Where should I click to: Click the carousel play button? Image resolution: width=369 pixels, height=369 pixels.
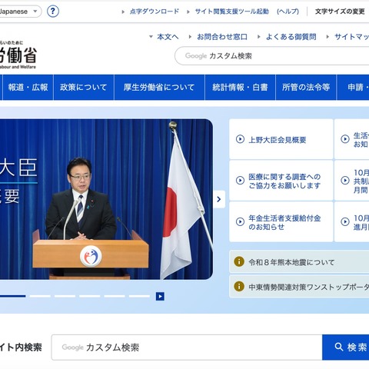tap(160, 297)
